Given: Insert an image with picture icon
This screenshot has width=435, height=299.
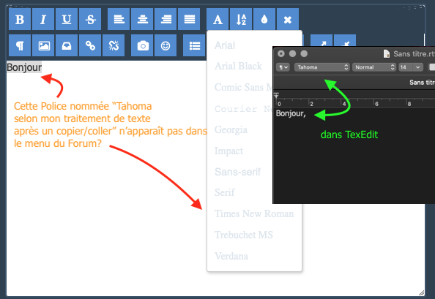Looking at the screenshot, I should [43, 45].
